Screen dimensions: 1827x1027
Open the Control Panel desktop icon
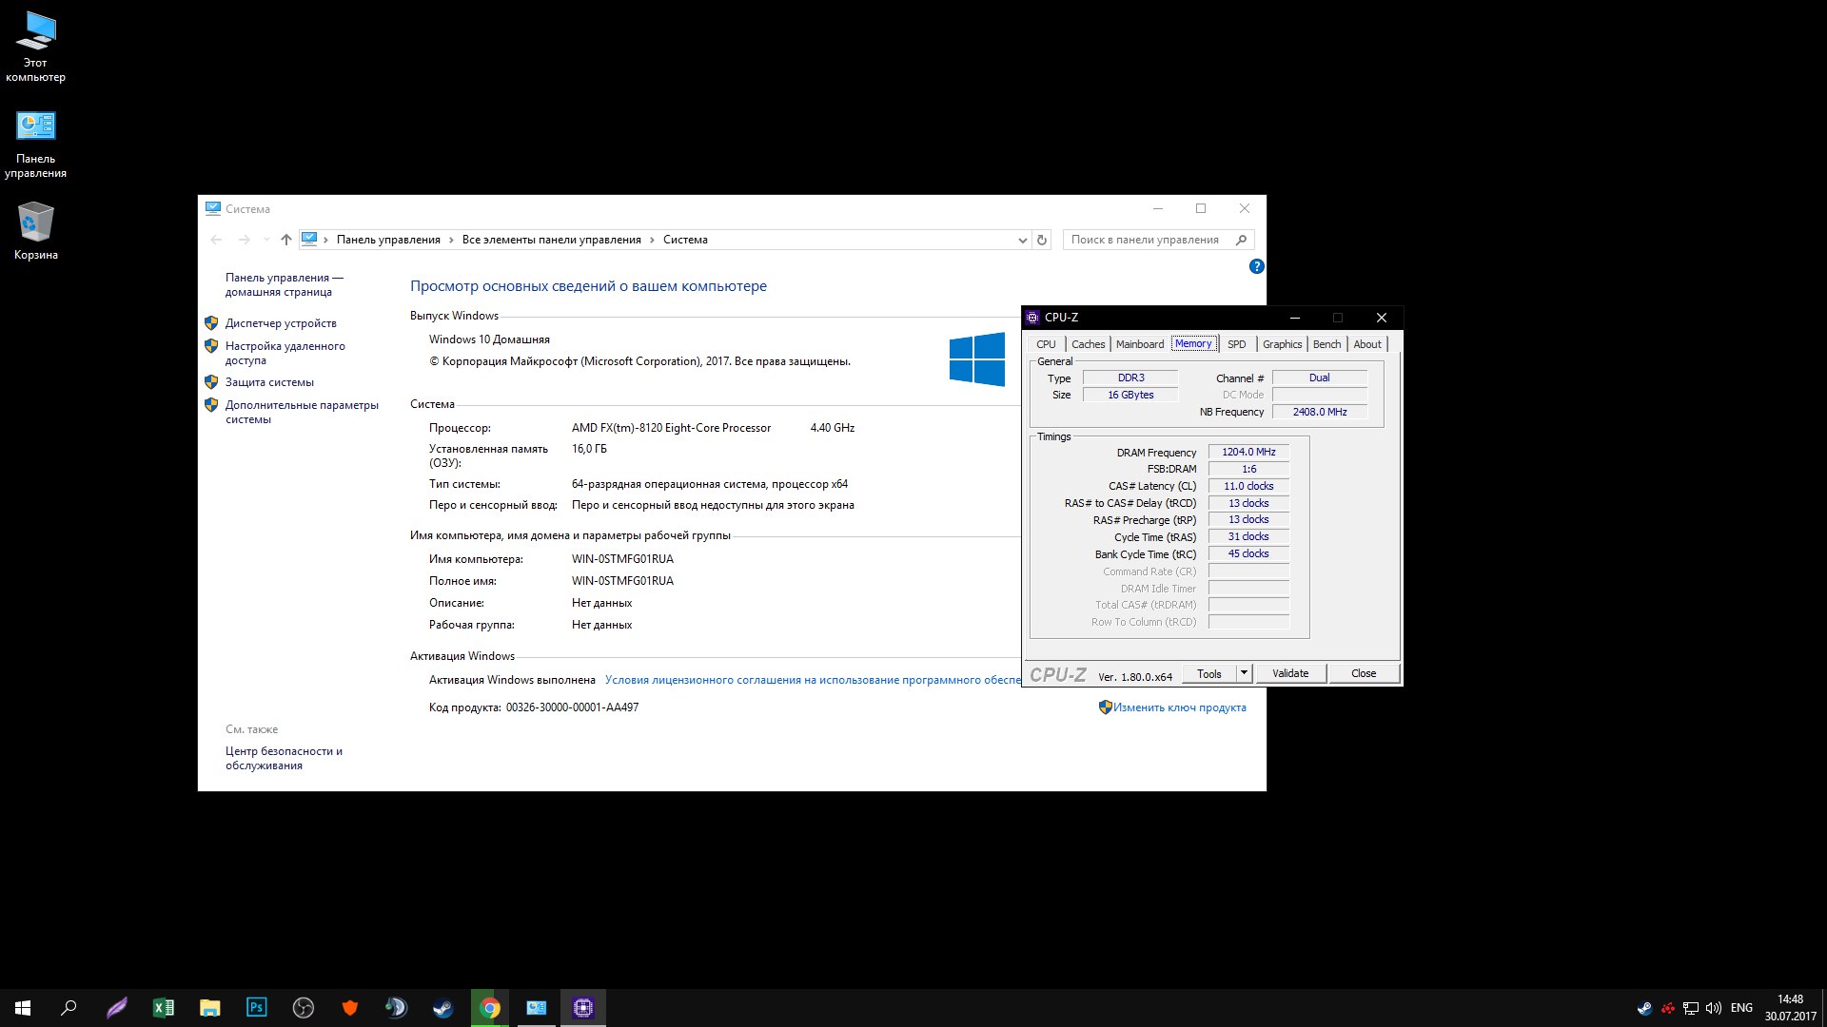pos(35,126)
